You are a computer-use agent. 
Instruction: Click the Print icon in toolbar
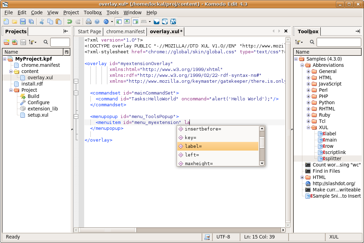click(x=89, y=21)
